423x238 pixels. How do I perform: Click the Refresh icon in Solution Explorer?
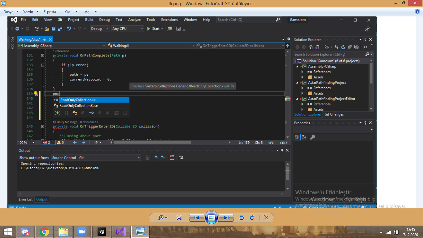coord(343,47)
